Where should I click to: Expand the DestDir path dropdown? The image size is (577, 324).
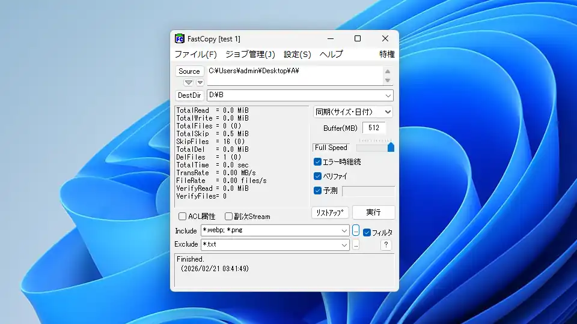tap(388, 95)
